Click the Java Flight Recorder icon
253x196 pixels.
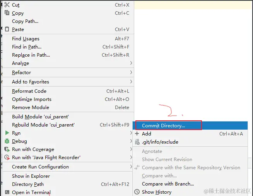(7, 157)
